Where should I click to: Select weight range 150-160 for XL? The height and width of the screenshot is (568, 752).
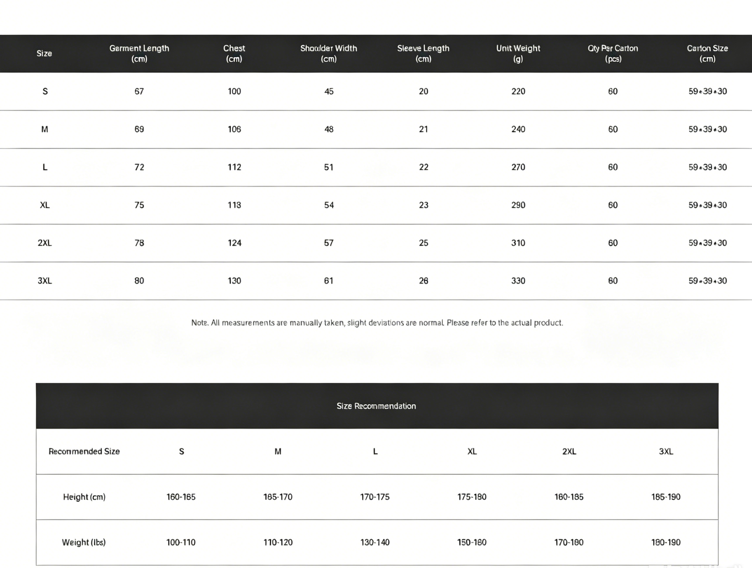471,543
